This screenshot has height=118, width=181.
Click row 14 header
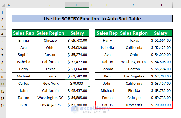coord(3,105)
